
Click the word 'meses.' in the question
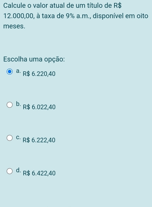pyautogui.click(x=14, y=26)
